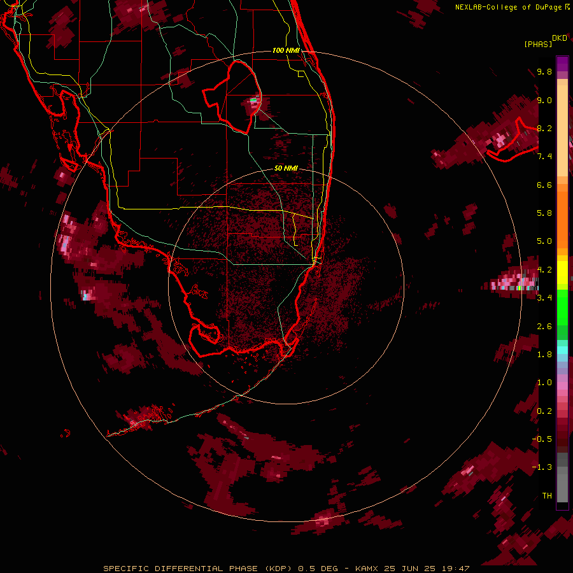
Task: Click the Specific Differential Phase KDP caption
Action: [x=197, y=569]
